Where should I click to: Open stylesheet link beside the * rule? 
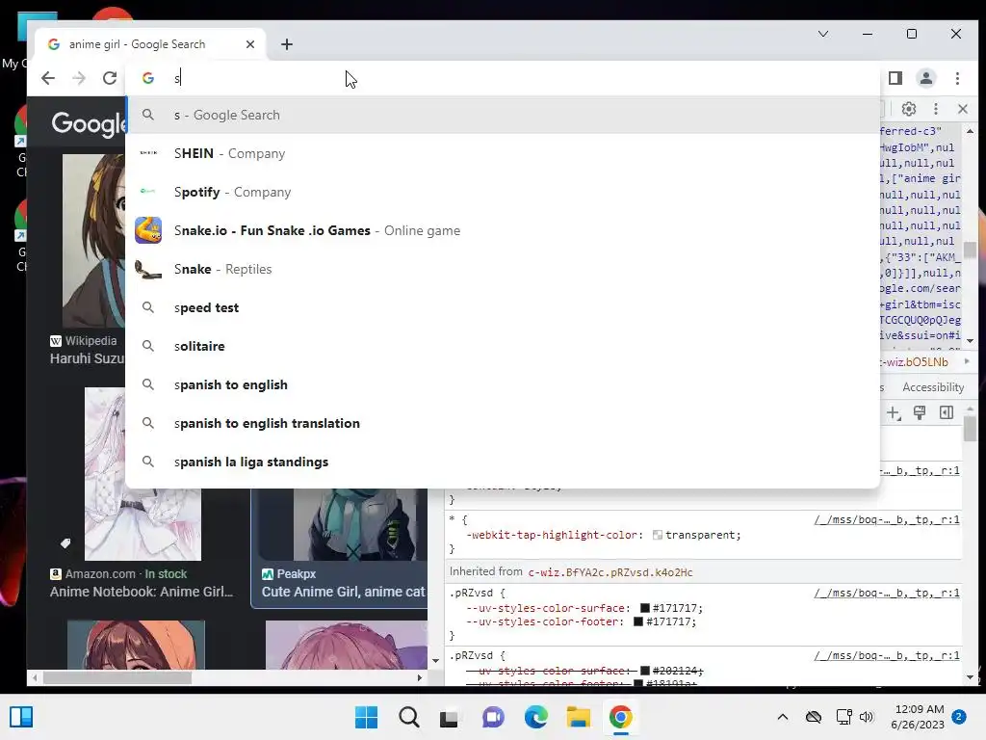pos(887,519)
